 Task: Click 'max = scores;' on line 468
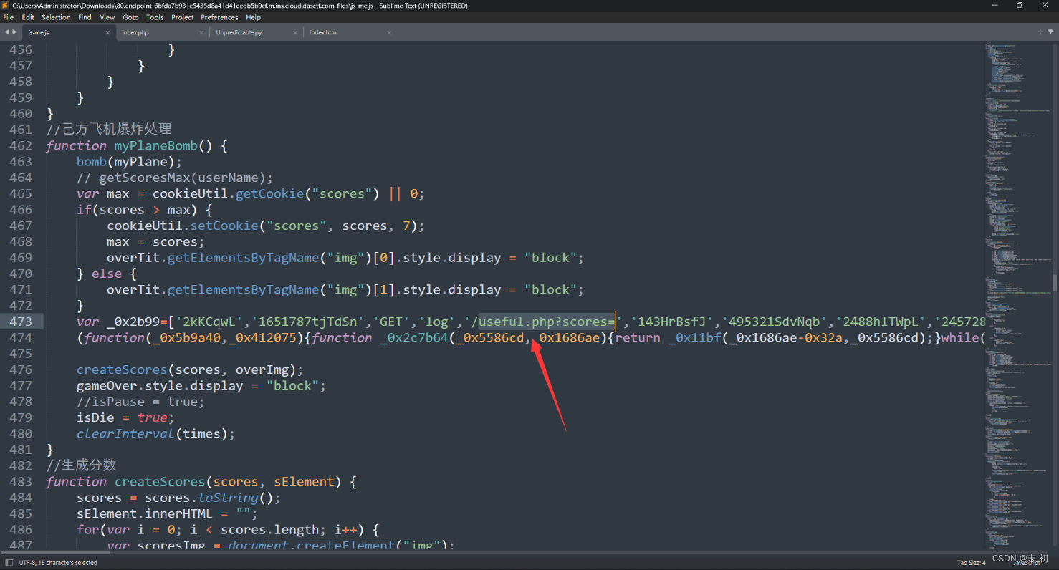[156, 241]
